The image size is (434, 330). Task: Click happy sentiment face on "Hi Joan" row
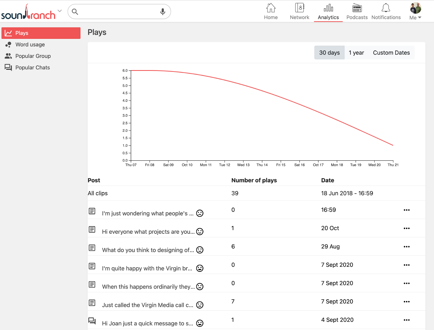(200, 323)
